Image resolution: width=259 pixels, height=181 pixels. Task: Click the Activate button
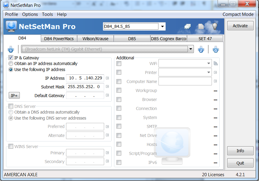pos(240,26)
